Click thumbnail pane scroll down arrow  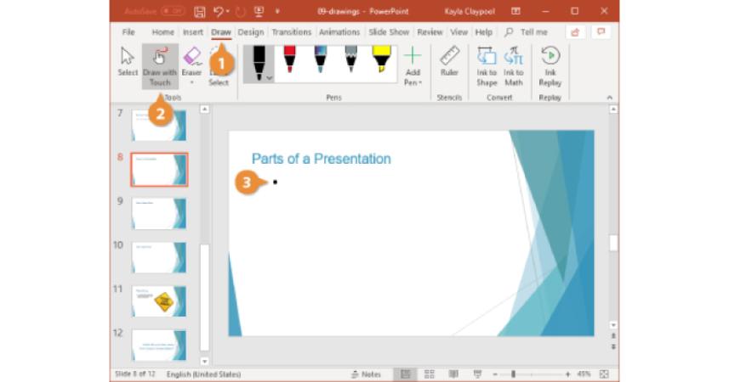204,361
